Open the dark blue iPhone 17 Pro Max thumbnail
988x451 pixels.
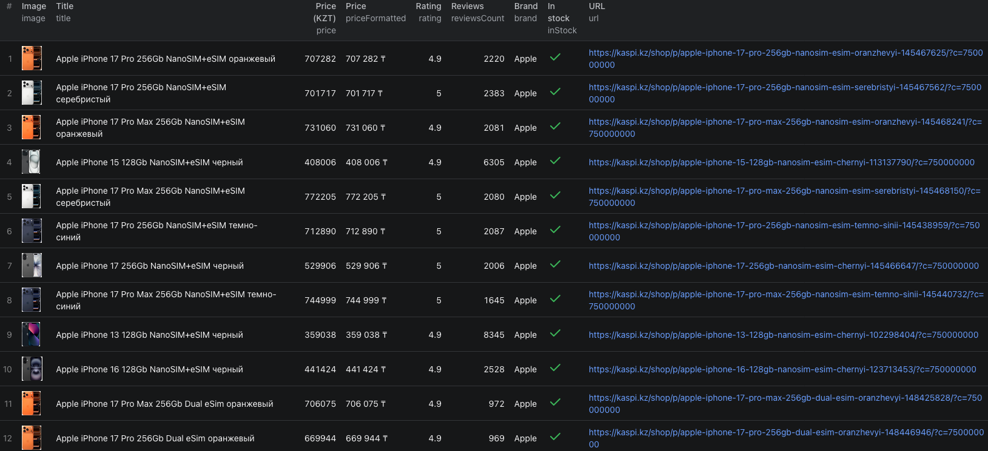pos(32,300)
